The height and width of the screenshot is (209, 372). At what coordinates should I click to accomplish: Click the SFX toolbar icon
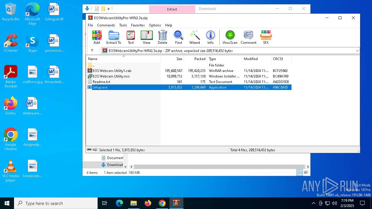(266, 37)
